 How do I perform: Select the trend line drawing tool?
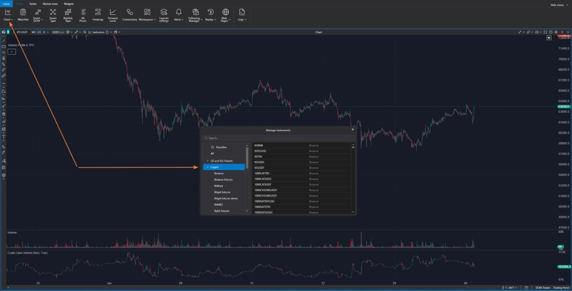point(4,41)
